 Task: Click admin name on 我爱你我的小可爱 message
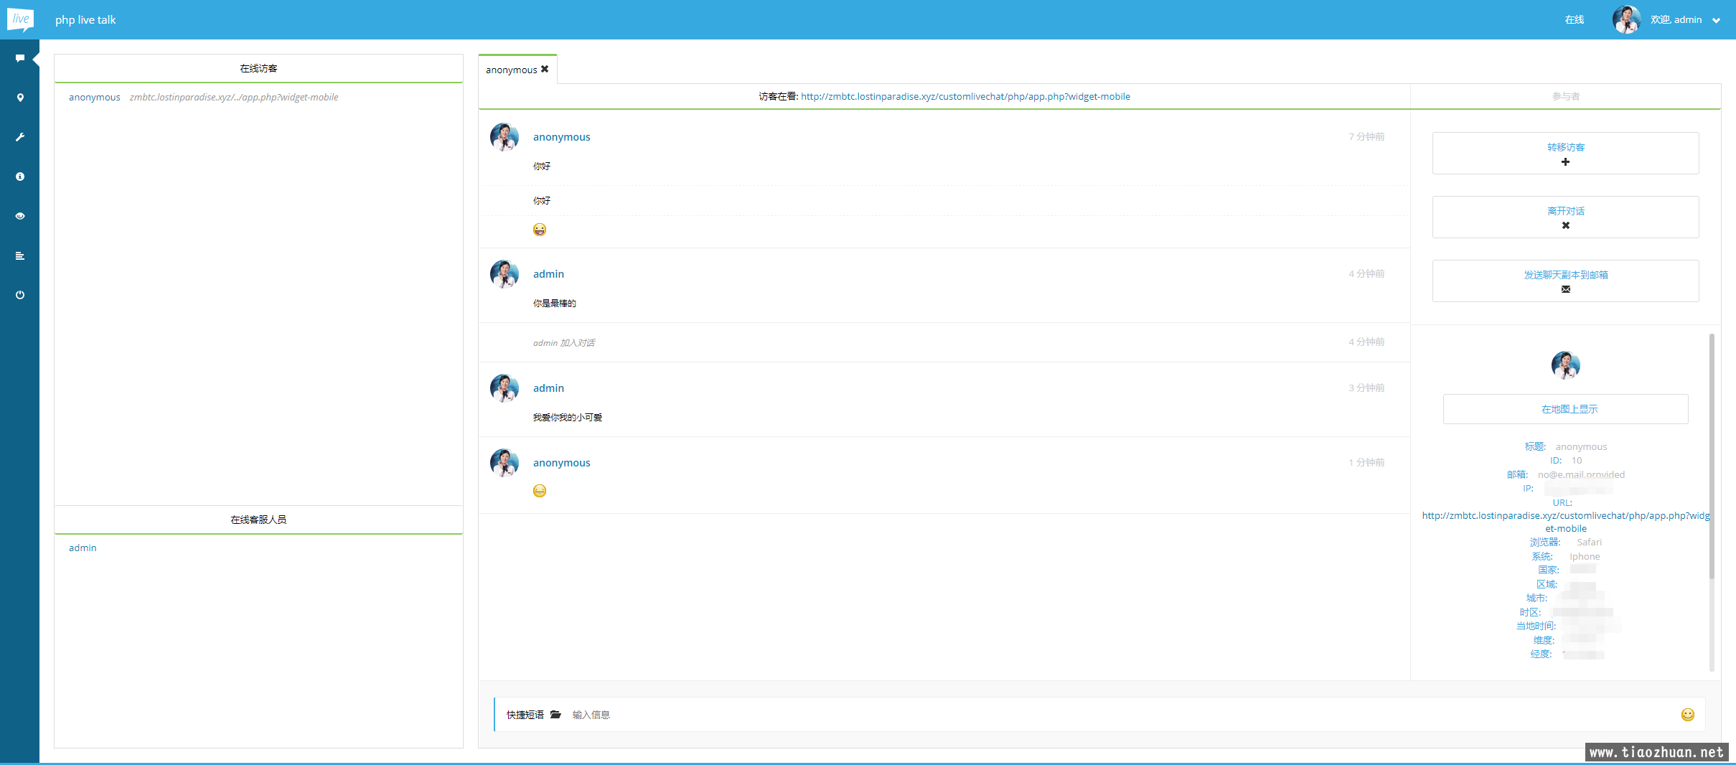(x=548, y=388)
